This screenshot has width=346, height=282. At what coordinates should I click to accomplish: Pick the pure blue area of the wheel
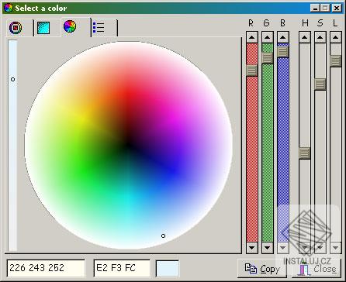(x=174, y=170)
